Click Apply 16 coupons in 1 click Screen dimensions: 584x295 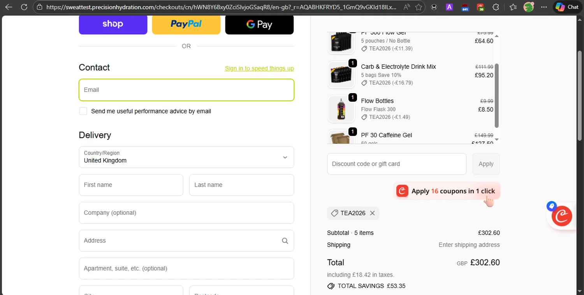coord(447,191)
